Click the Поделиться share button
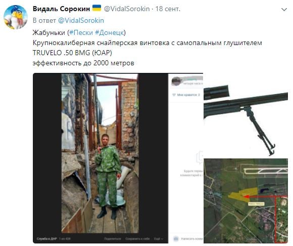 [x=113, y=239]
